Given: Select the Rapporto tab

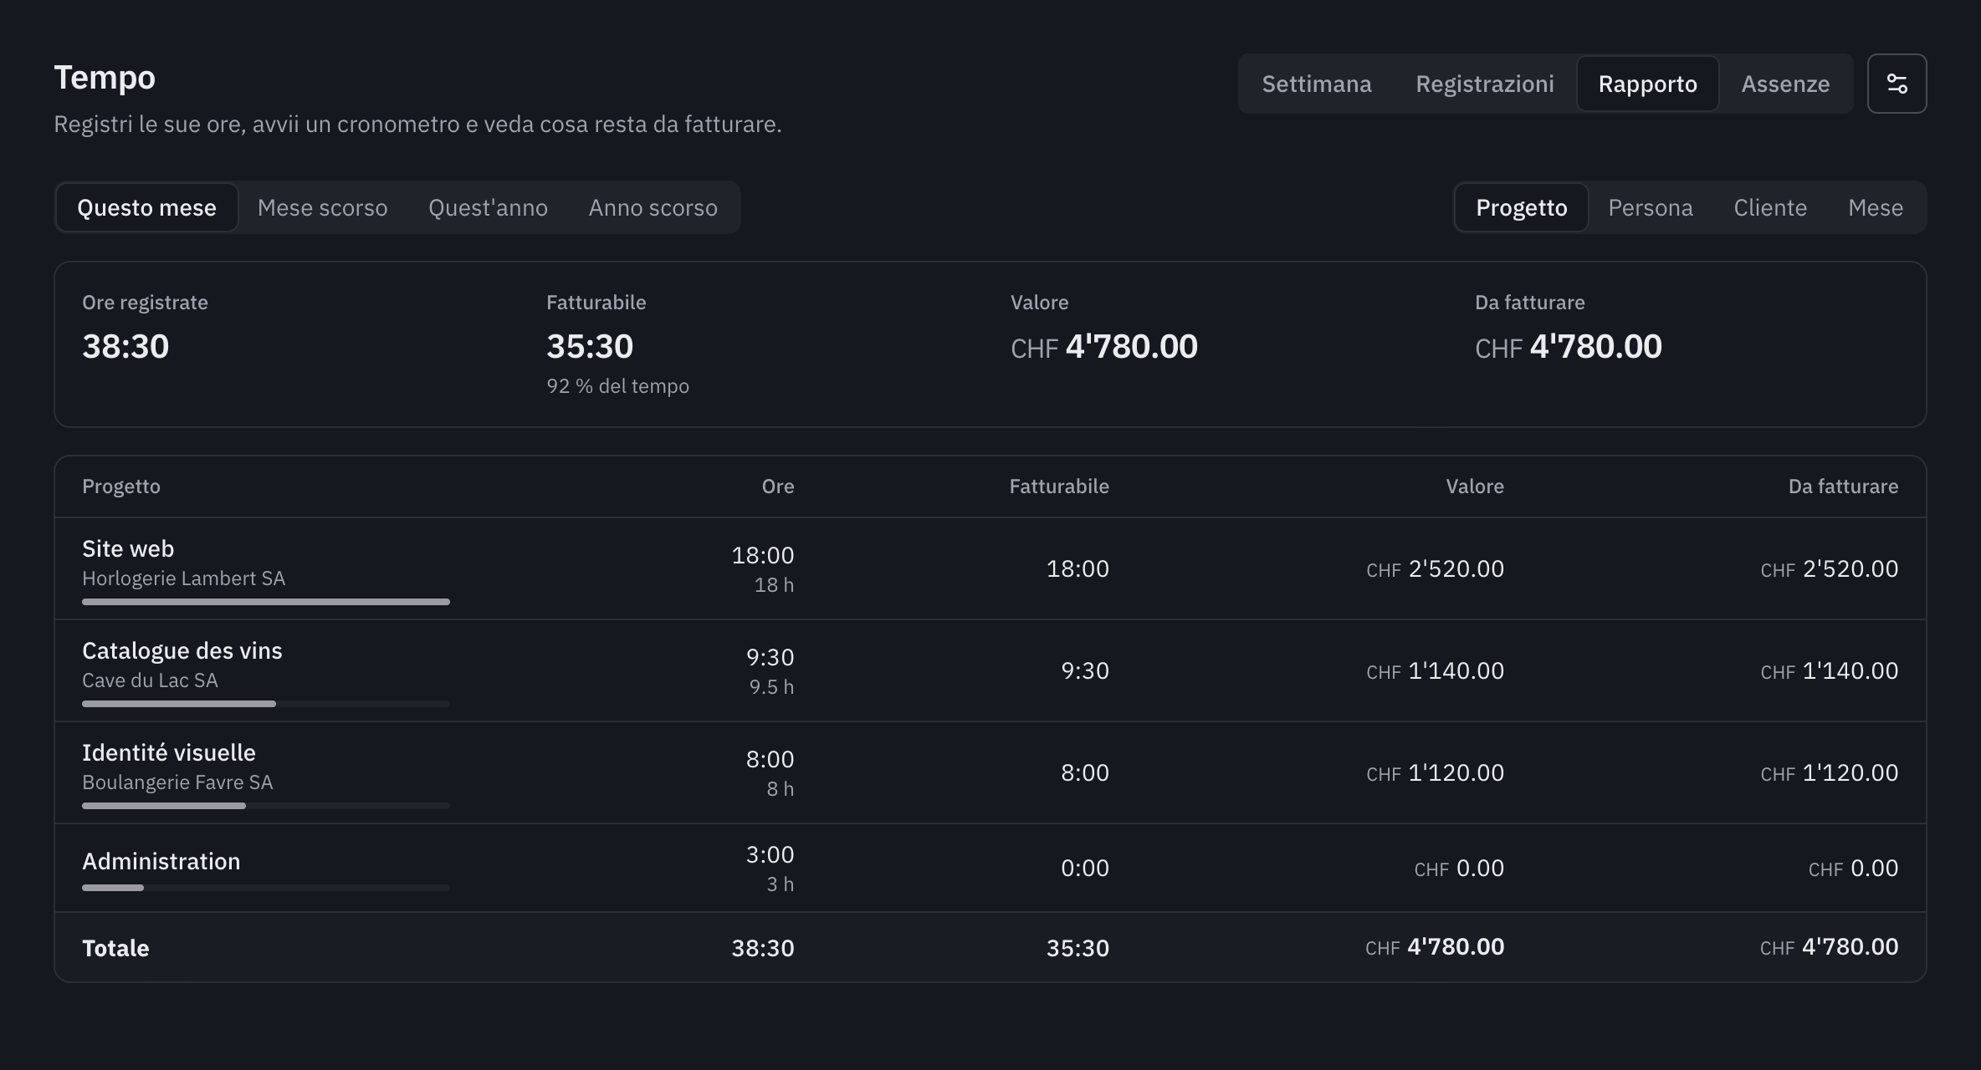Looking at the screenshot, I should pyautogui.click(x=1648, y=84).
